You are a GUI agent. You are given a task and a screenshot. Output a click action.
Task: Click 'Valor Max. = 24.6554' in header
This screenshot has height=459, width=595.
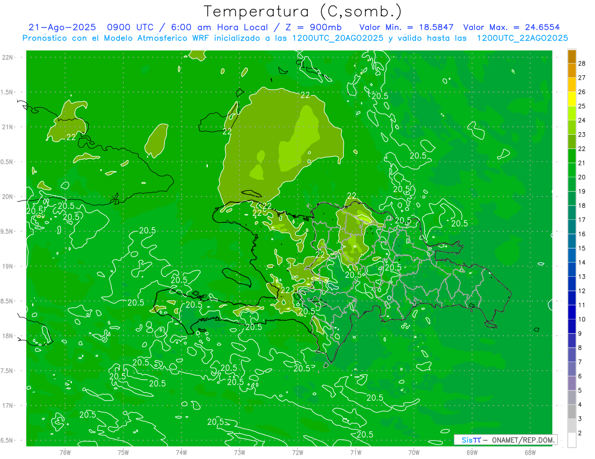[x=512, y=27]
